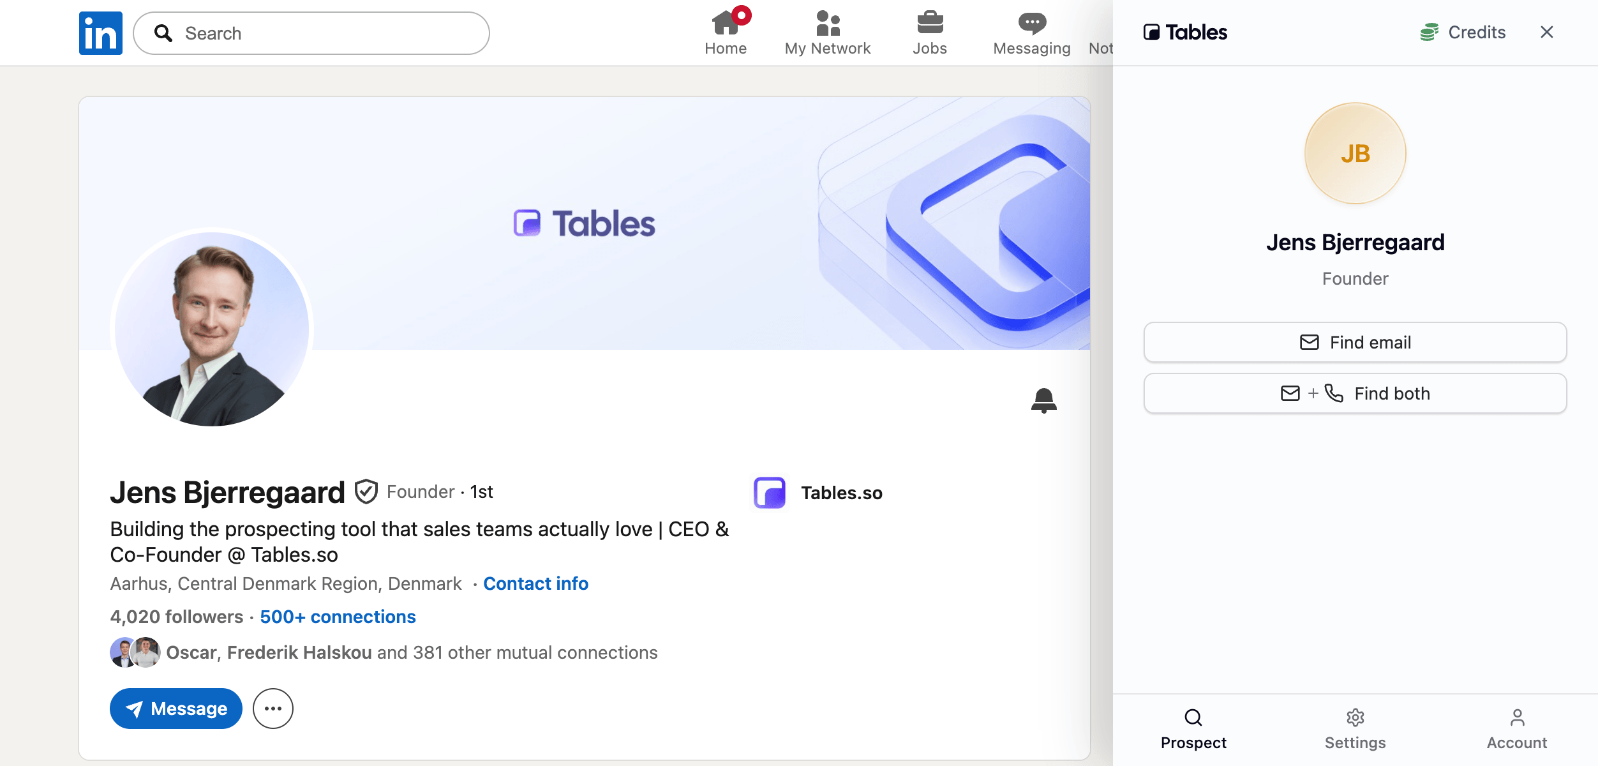Focus the LinkedIn Search field

[311, 33]
